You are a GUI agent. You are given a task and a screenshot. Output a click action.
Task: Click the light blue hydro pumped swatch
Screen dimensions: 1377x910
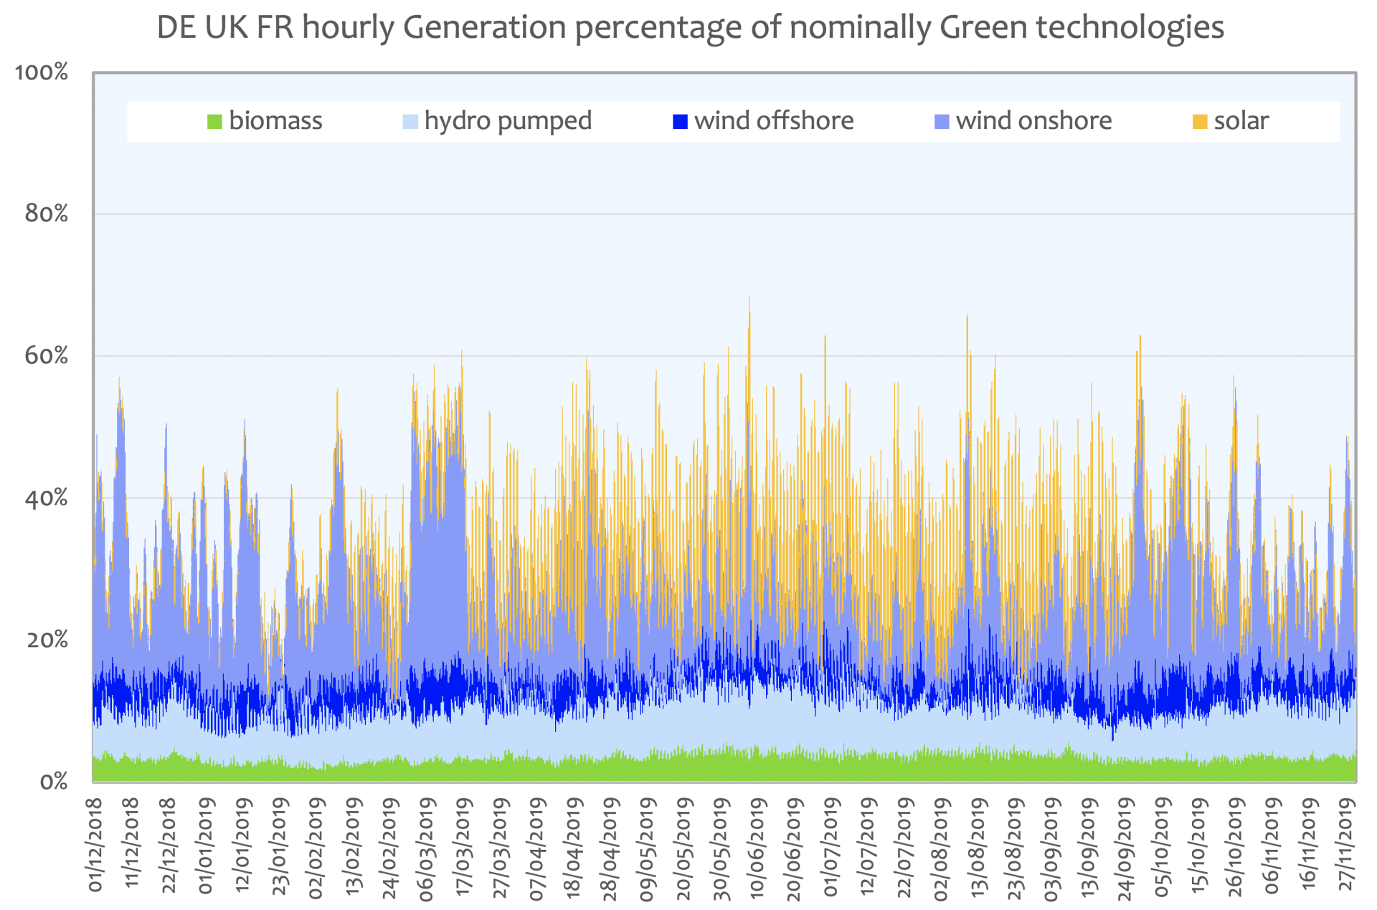coord(410,122)
